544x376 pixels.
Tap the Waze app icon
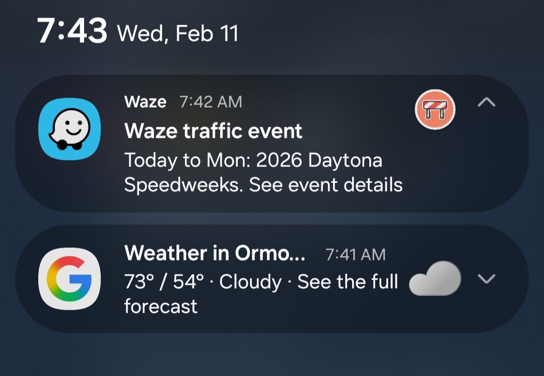coord(70,128)
